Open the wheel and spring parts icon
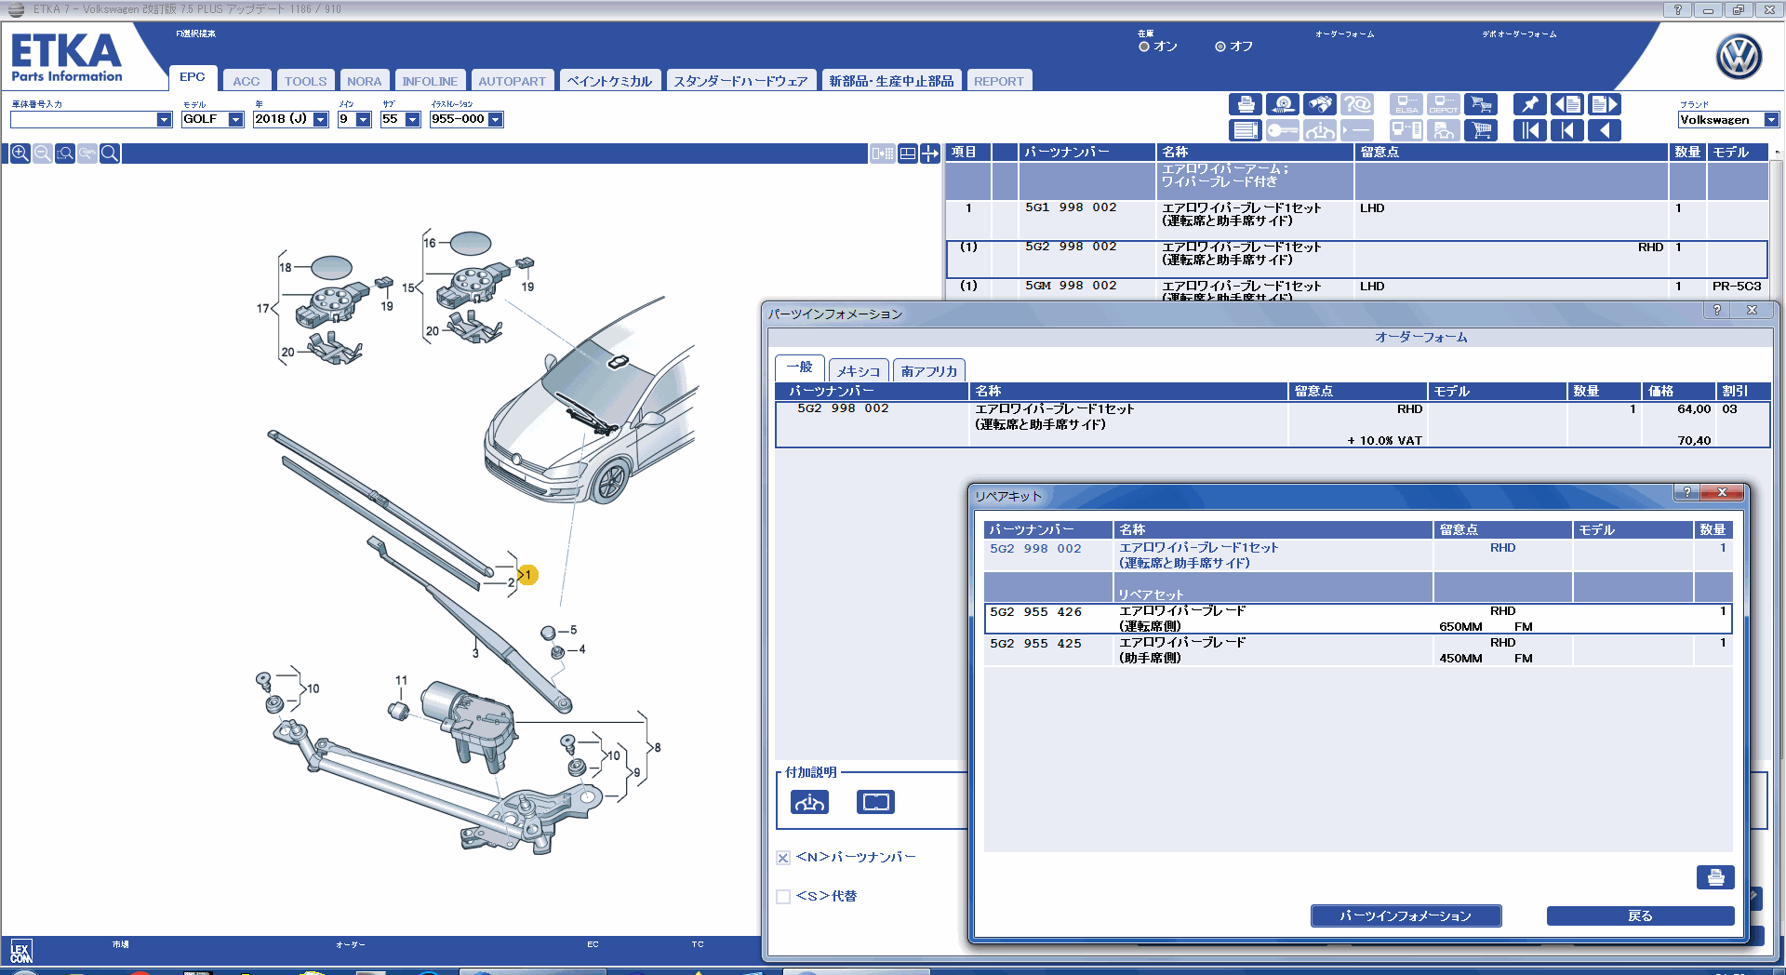Screen dimensions: 1786x975 (1283, 104)
